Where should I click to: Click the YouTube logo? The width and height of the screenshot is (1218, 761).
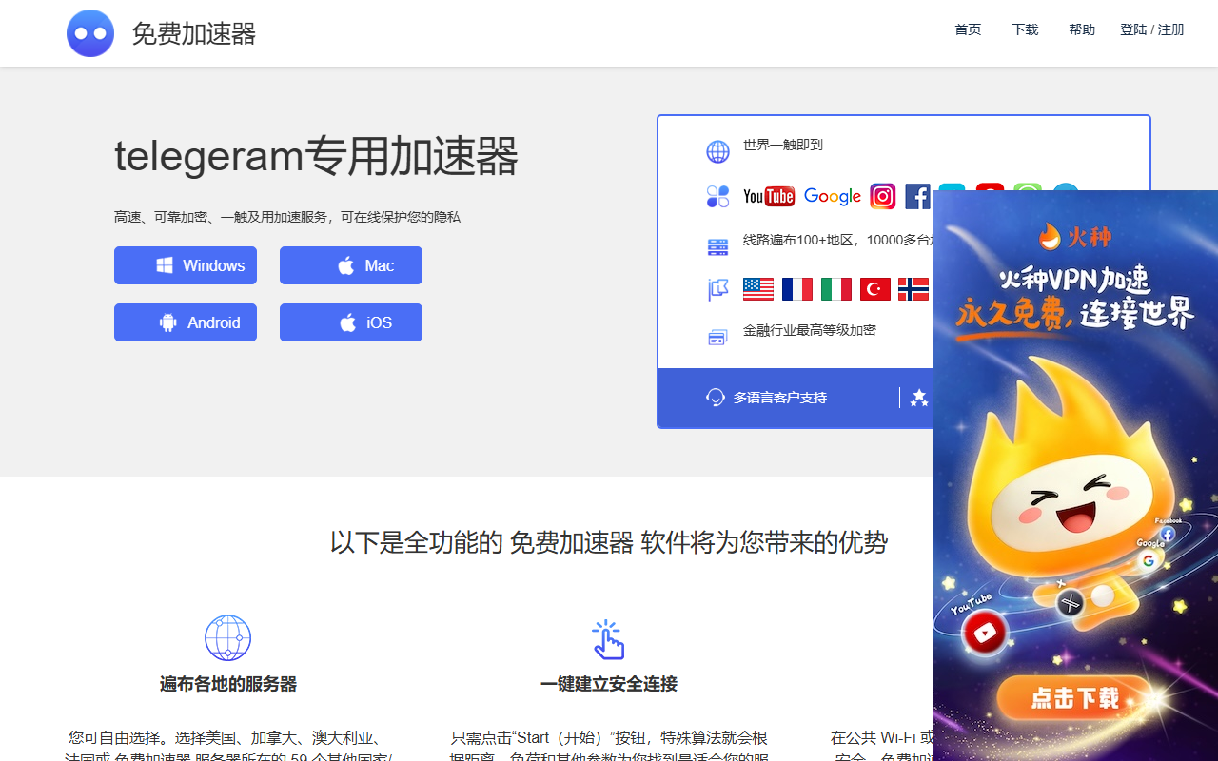pyautogui.click(x=769, y=196)
